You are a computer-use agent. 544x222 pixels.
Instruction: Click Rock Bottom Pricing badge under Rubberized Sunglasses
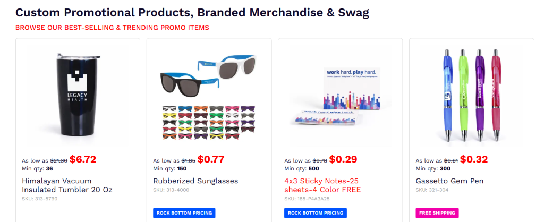[x=184, y=213]
